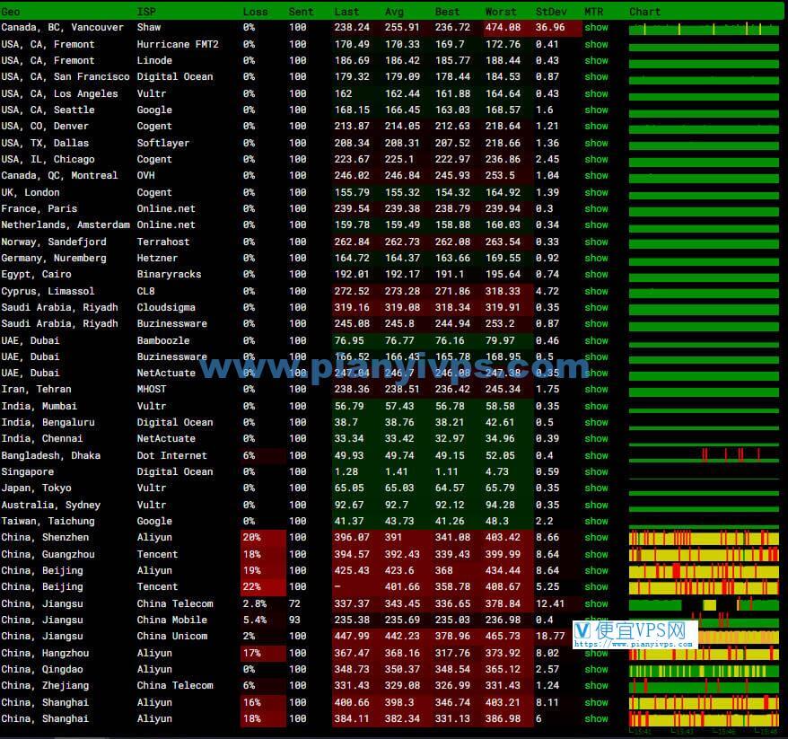Click 'Iran, Tehran' in Geo column

[x=36, y=389]
